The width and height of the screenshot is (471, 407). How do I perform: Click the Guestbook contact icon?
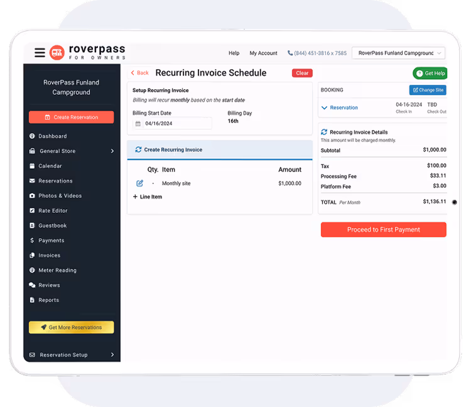click(32, 225)
